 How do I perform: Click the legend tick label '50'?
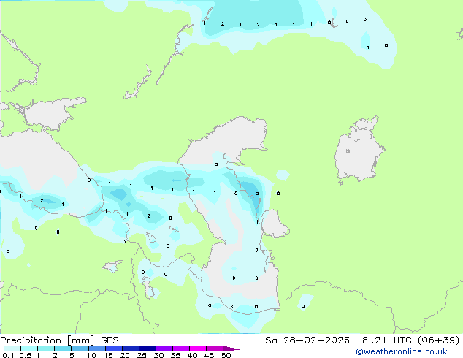[x=226, y=355]
